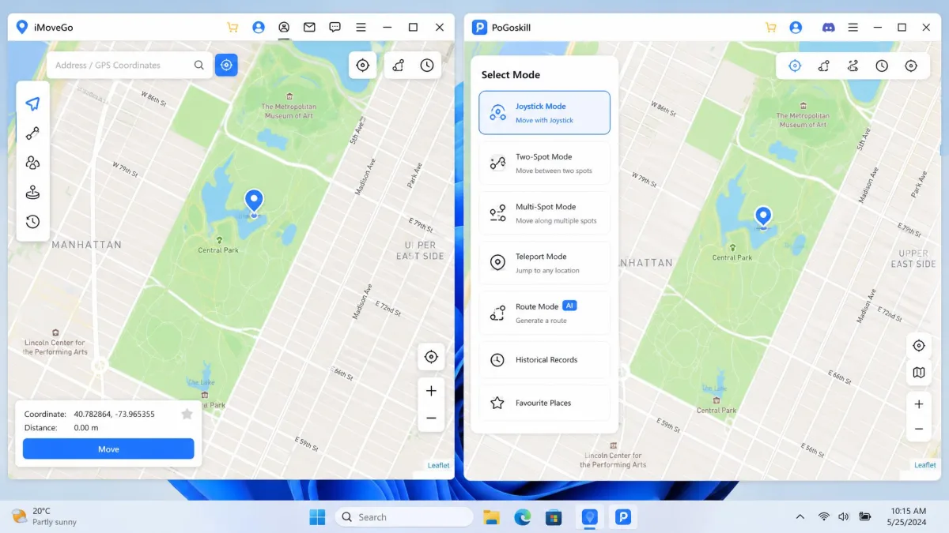Choose Multi-Spot Mode in Select Mode

tap(544, 213)
